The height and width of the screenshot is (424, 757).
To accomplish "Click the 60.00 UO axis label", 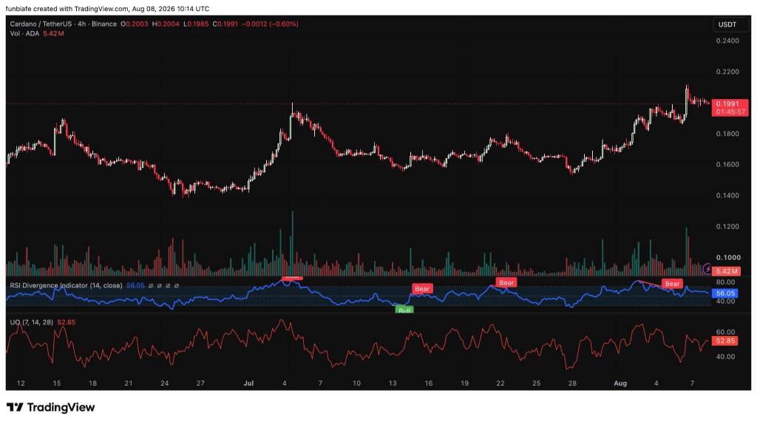I will point(726,332).
